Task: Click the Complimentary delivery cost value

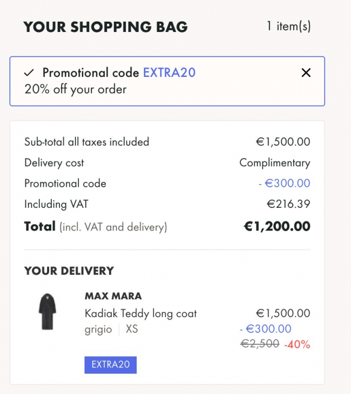Action: click(x=275, y=163)
